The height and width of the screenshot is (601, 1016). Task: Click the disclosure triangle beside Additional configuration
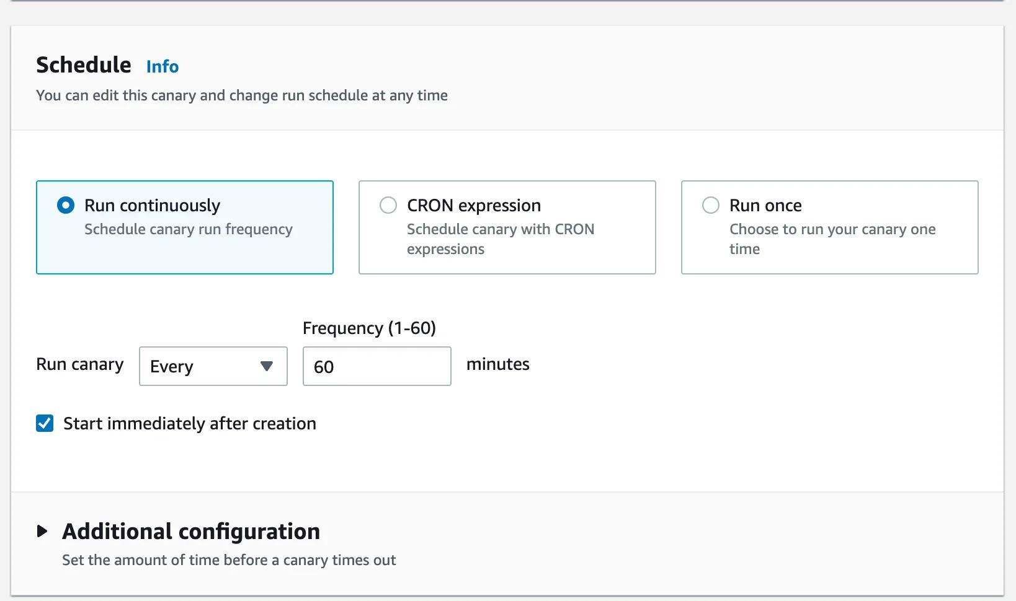click(43, 530)
